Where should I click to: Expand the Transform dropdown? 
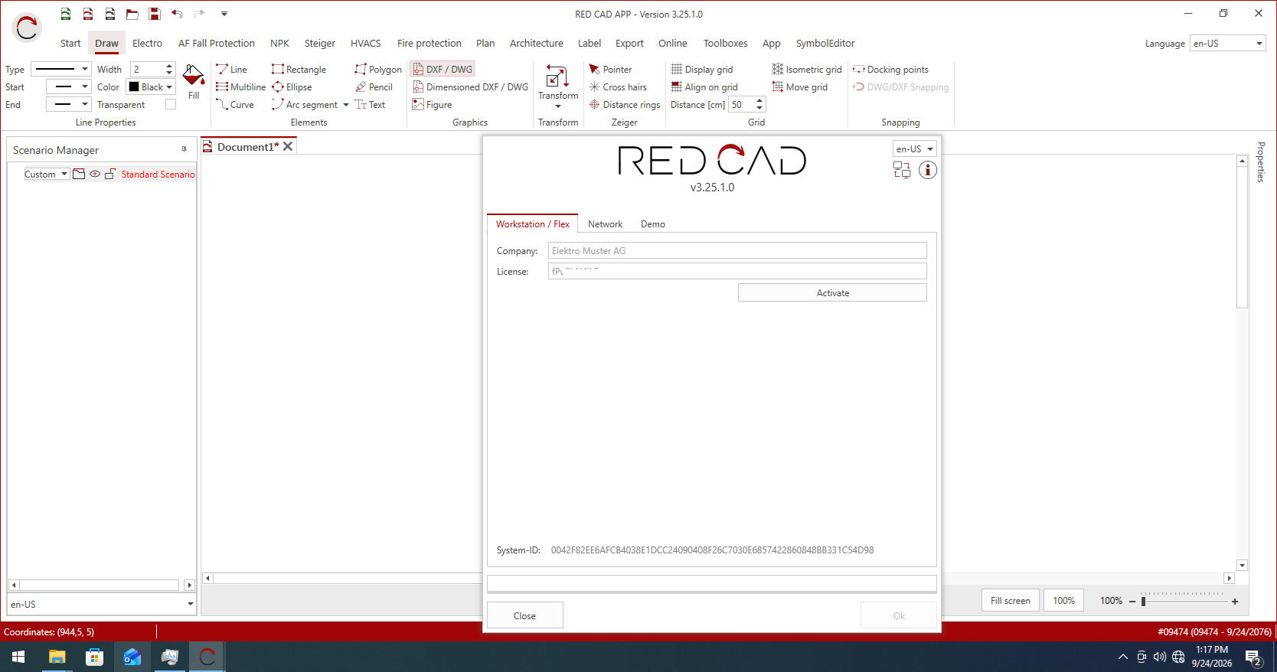tap(558, 106)
